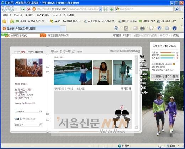Click the Home icon in the command bar
Image resolution: width=185 pixels, height=149 pixels.
pos(116,28)
